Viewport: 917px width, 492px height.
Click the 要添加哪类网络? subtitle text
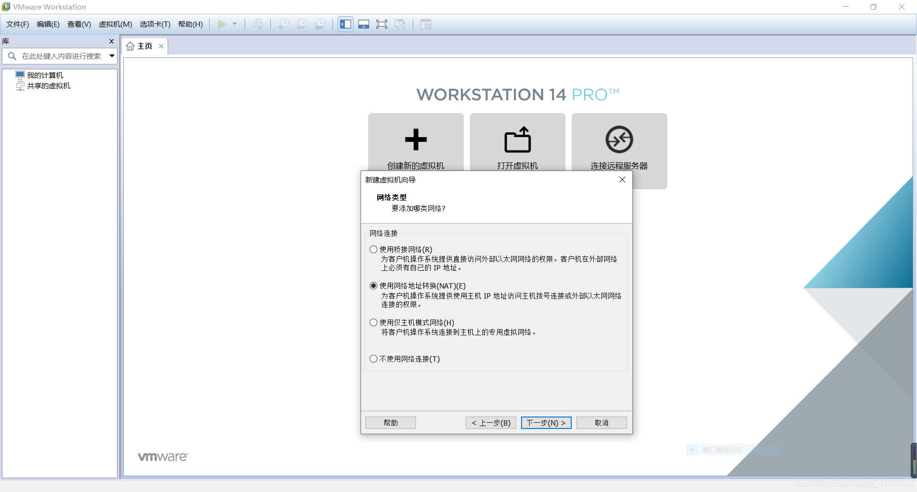418,208
